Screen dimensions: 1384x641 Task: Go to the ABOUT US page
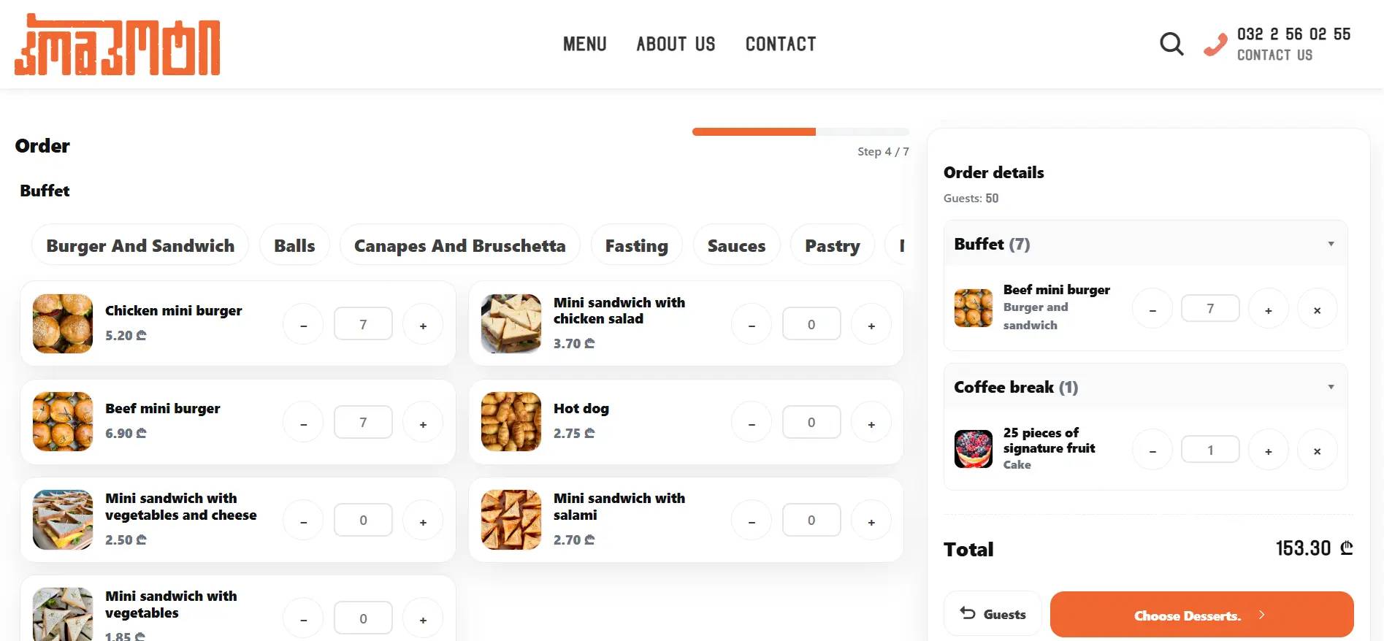(x=676, y=44)
